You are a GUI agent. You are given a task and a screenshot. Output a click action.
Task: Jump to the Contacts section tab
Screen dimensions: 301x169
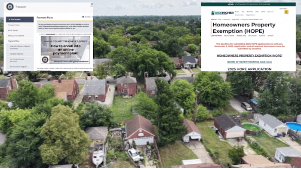[x=262, y=36]
